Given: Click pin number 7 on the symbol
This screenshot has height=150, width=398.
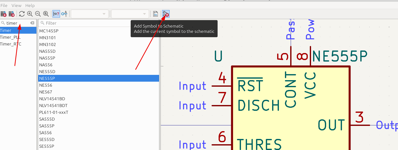Looking at the screenshot, I should (222, 97).
